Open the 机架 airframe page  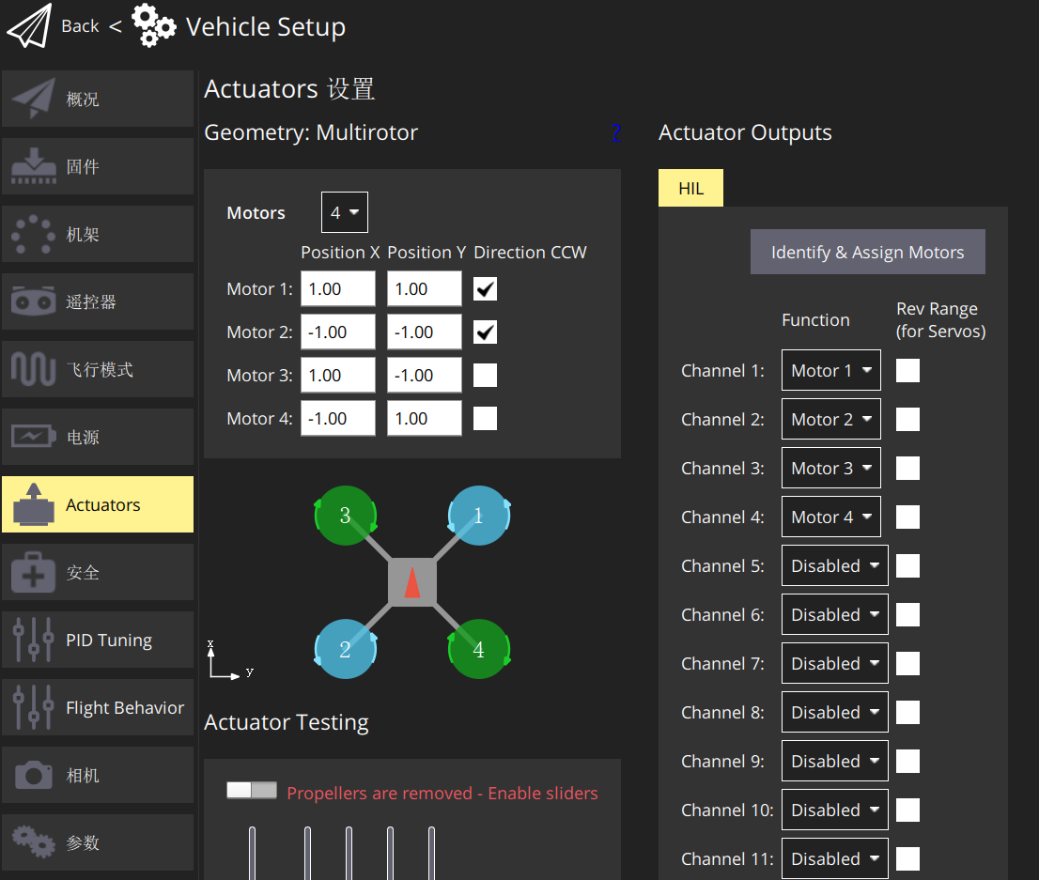pyautogui.click(x=98, y=234)
